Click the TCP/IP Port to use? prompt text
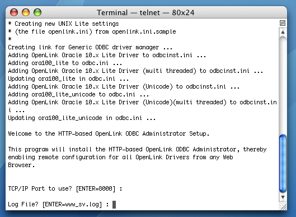This screenshot has width=296, height=217. point(40,188)
